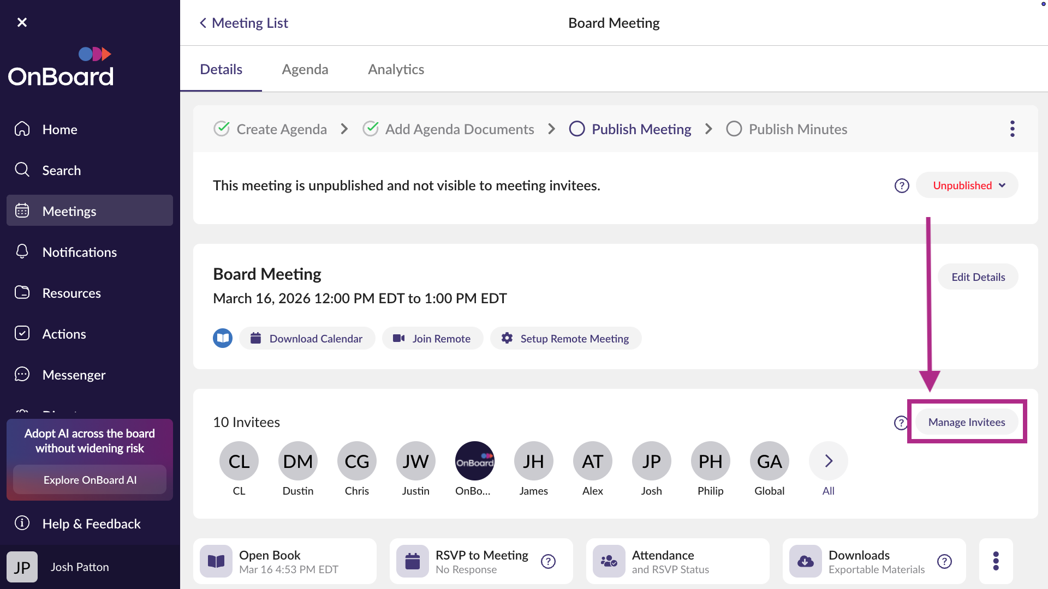The height and width of the screenshot is (589, 1048).
Task: Click the blue book icon beside Download Calendar
Action: [x=223, y=338]
